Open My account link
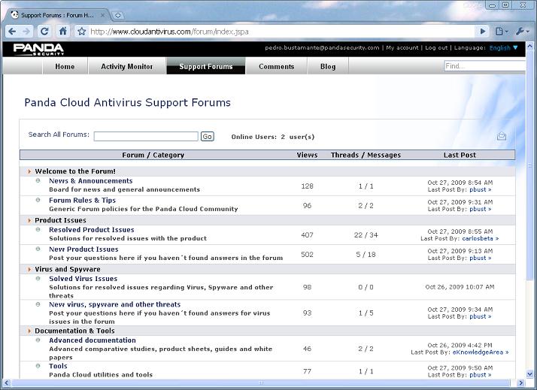 402,47
